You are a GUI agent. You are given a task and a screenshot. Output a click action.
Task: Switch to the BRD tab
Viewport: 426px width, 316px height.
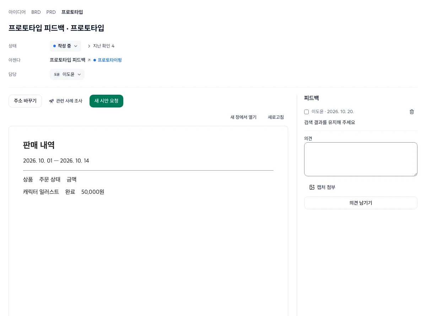tap(36, 12)
